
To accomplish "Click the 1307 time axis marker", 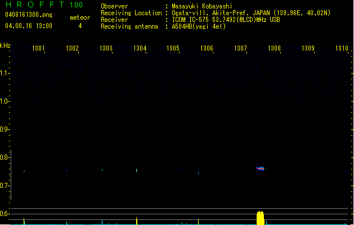I will 240,48.
